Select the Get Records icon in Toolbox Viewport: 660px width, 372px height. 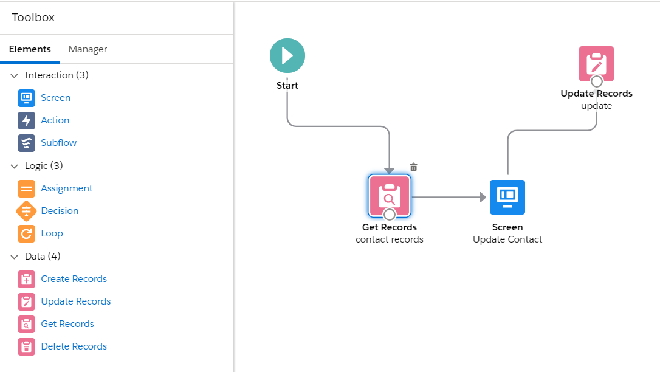27,324
